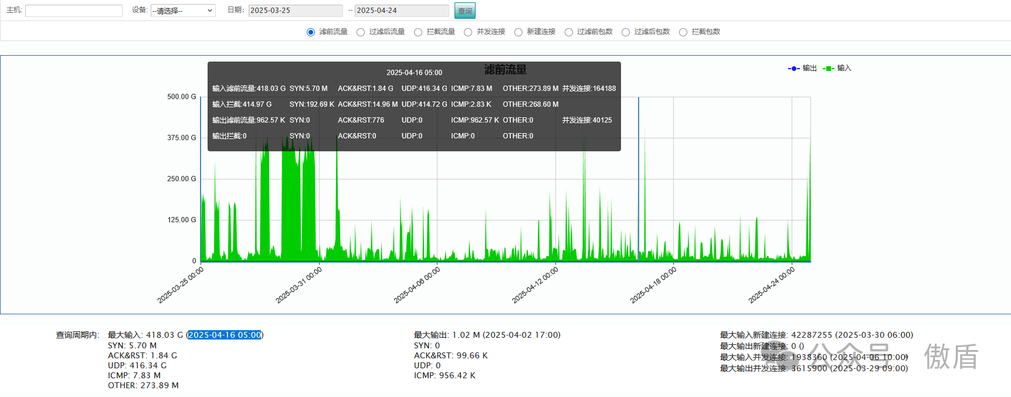Open the start date field 2025-03-25

coord(295,11)
